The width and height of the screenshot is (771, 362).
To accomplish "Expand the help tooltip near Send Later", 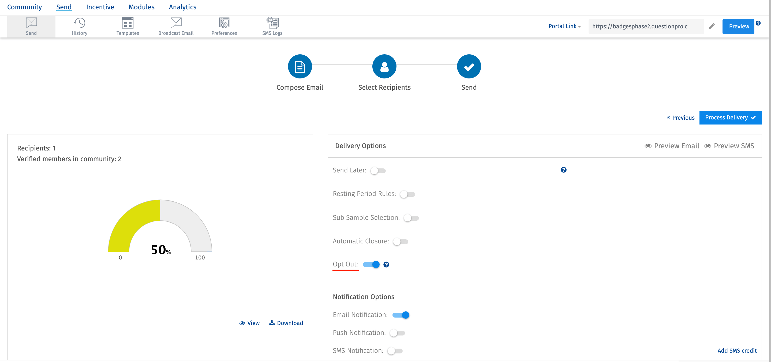I will pyautogui.click(x=564, y=170).
